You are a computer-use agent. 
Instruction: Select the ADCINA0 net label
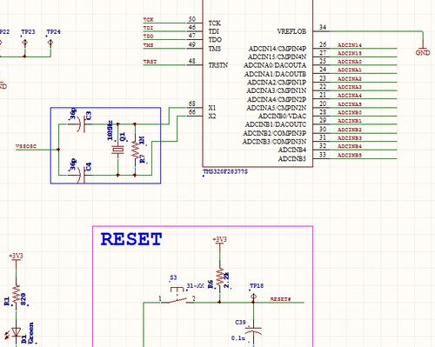coord(350,62)
